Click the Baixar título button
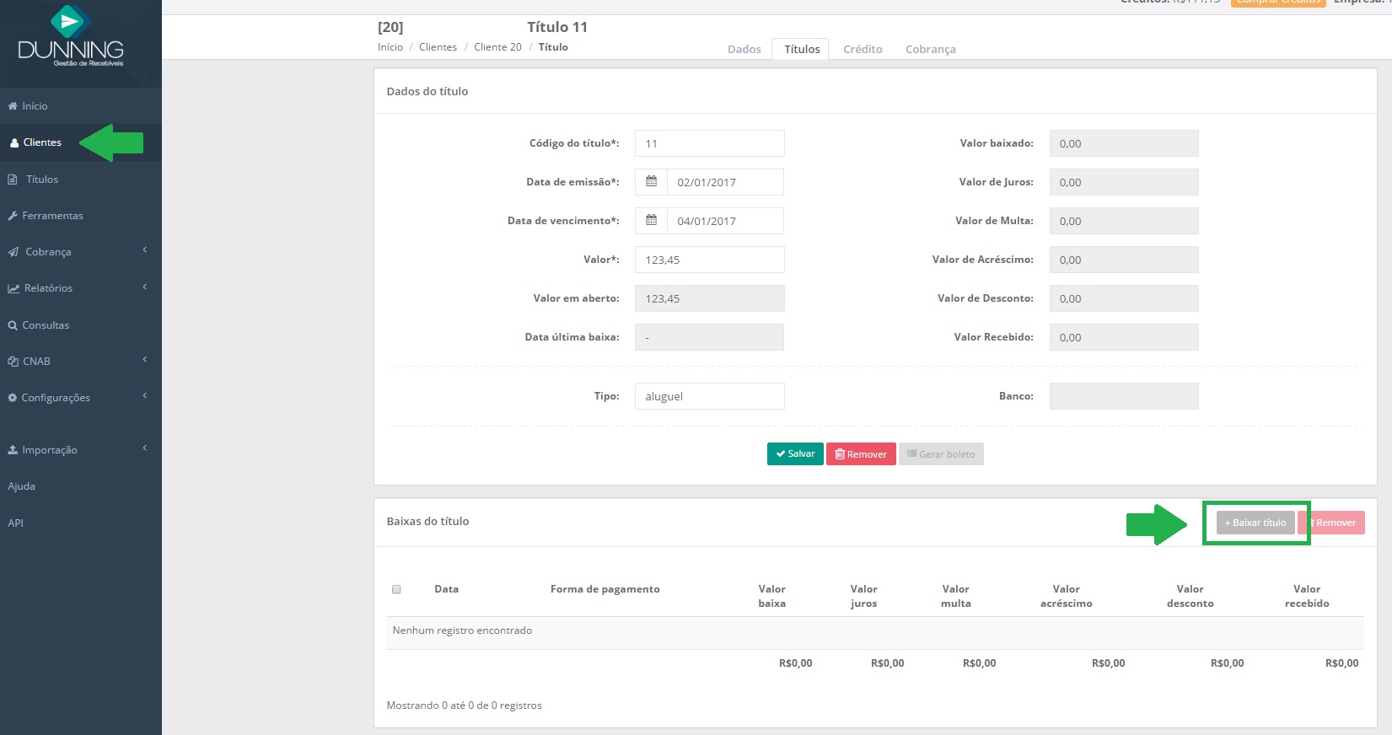This screenshot has height=735, width=1392. [1255, 523]
